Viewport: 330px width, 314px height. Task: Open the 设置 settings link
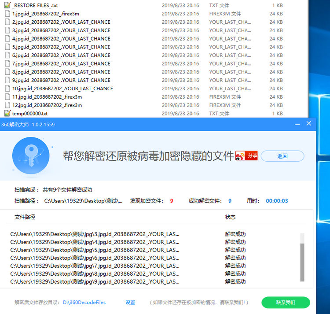pos(130,303)
